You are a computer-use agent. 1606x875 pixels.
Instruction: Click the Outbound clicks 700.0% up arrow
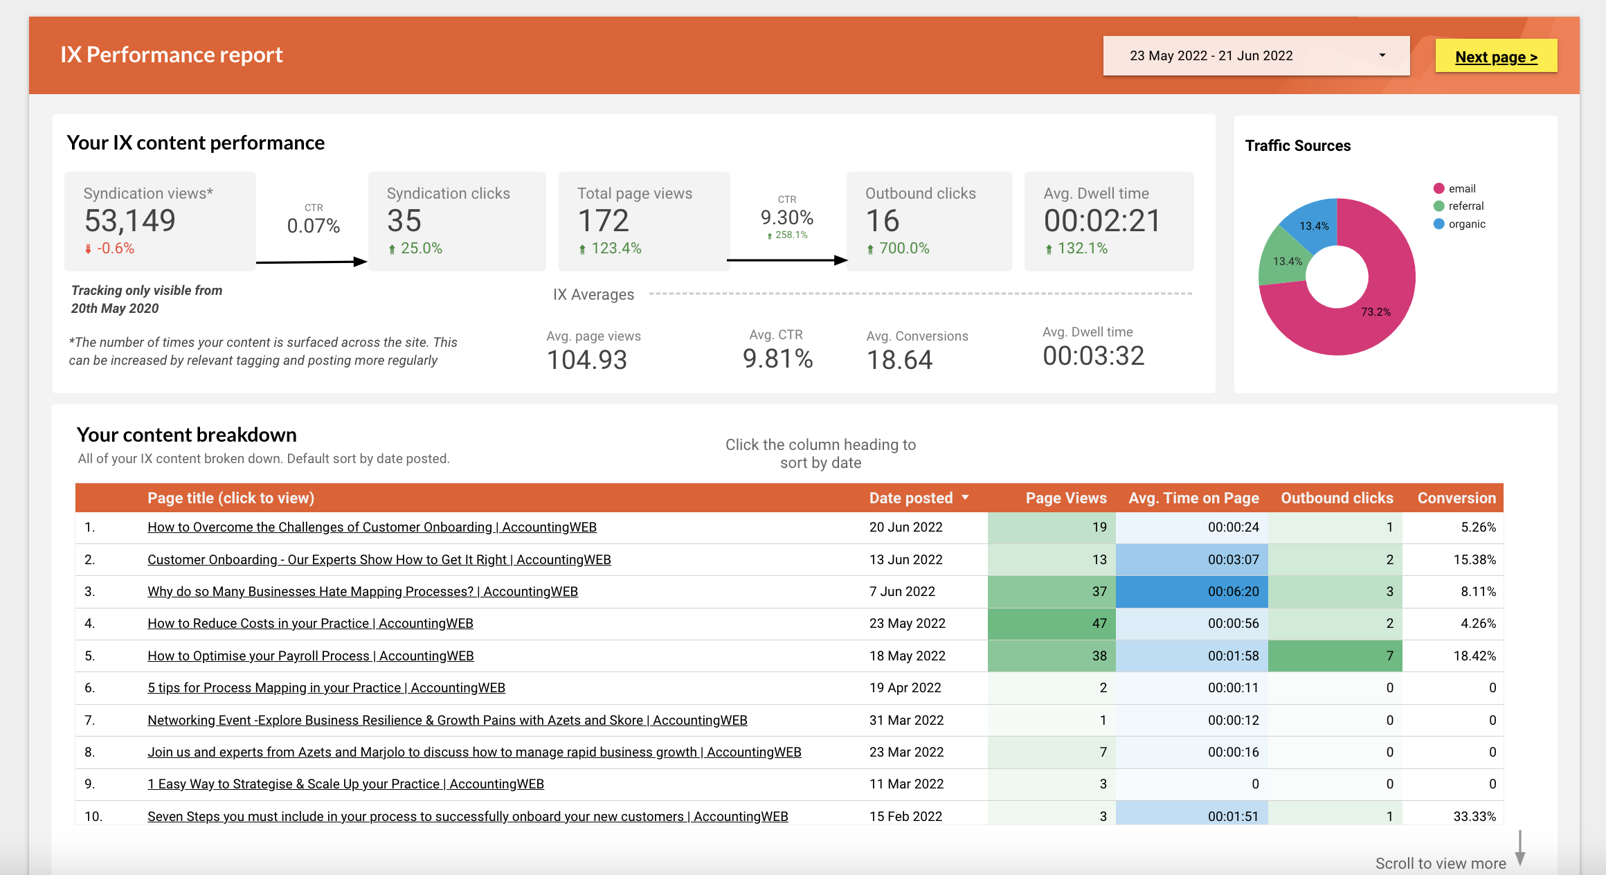[x=870, y=249]
